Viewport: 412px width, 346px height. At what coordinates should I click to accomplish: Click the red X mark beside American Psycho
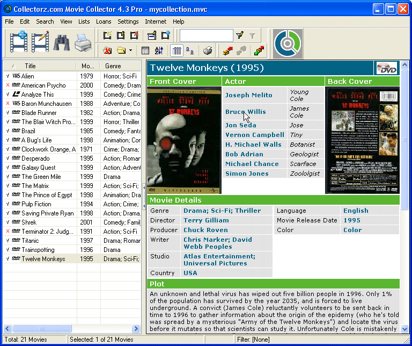[8, 85]
